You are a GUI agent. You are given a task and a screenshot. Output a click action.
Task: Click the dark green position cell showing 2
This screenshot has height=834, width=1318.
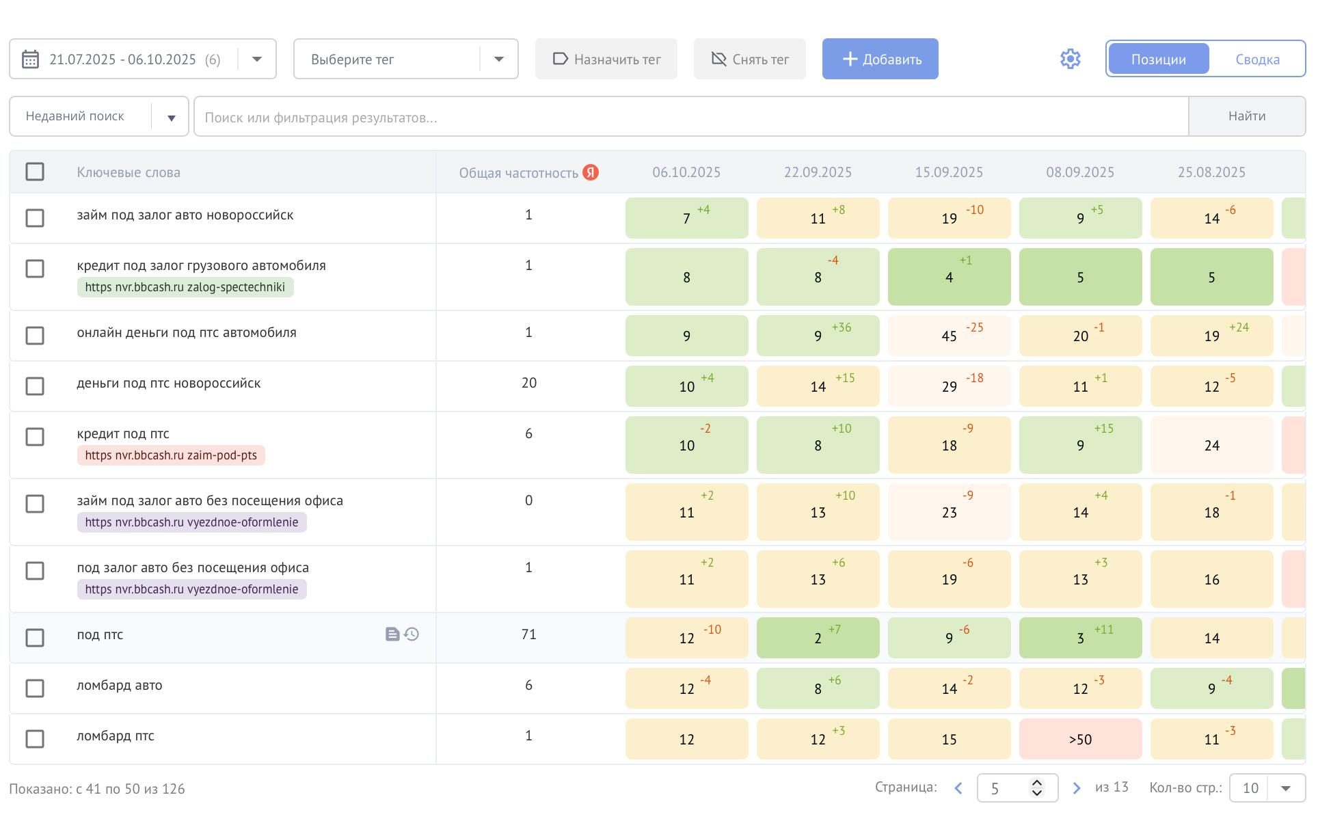pos(818,638)
